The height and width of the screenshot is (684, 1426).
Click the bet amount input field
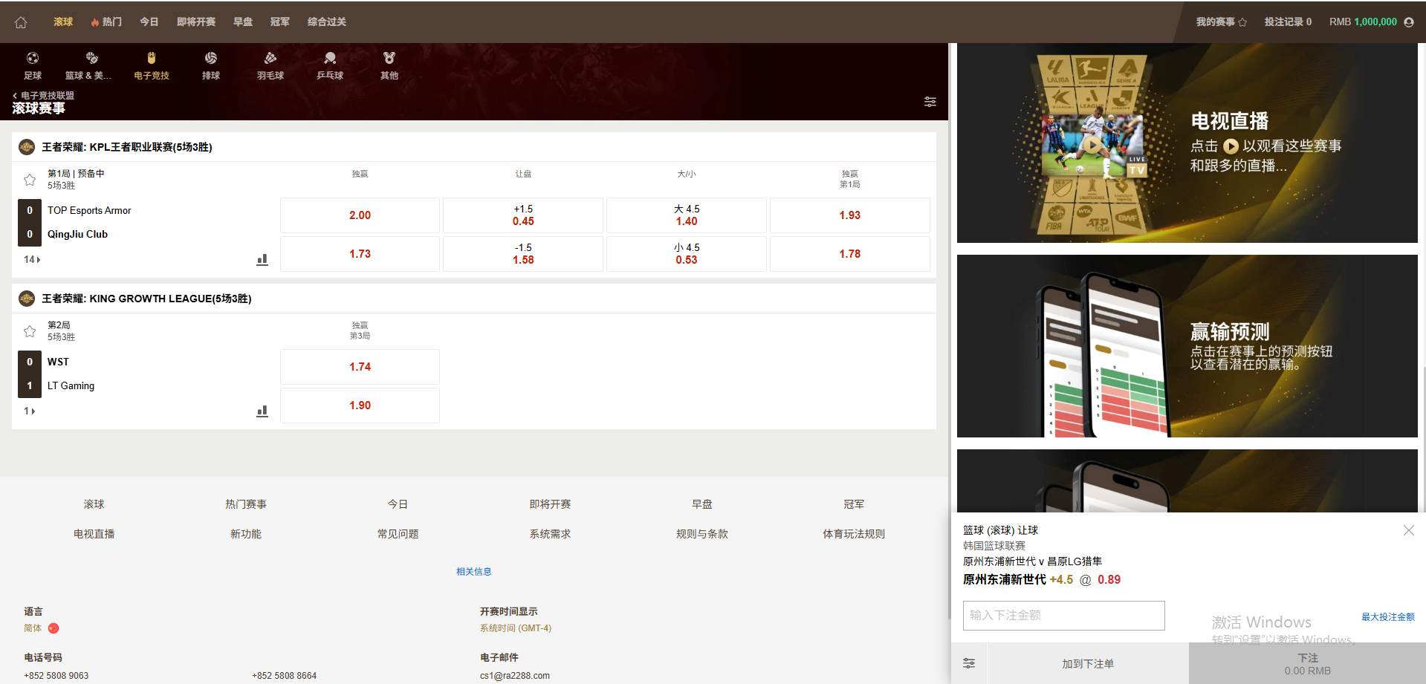pyautogui.click(x=1063, y=615)
